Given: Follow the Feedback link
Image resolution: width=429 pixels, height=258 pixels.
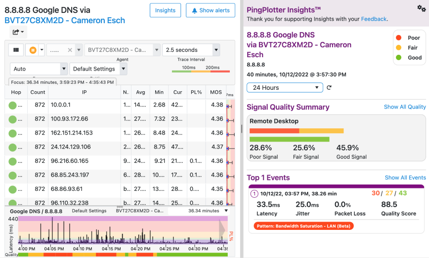Looking at the screenshot, I should tap(374, 19).
